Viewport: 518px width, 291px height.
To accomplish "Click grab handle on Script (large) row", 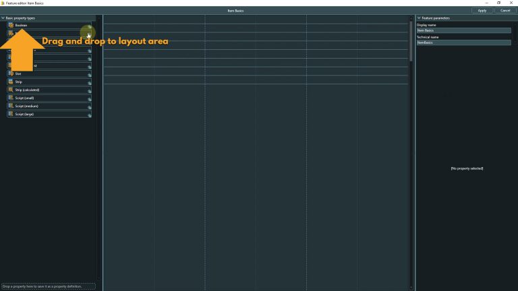I will [x=89, y=115].
